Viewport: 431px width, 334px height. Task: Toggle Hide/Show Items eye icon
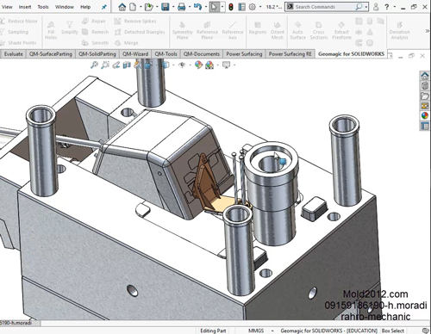[182, 65]
